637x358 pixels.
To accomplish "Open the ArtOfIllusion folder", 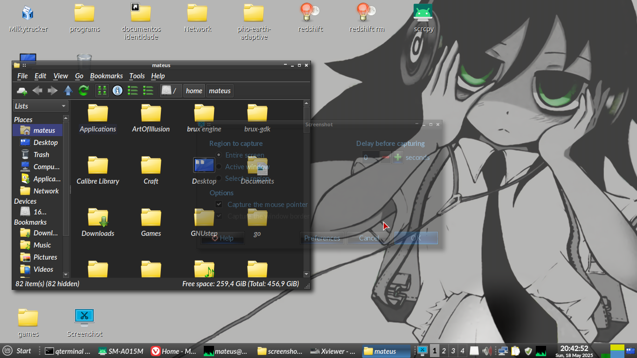I will tap(151, 118).
